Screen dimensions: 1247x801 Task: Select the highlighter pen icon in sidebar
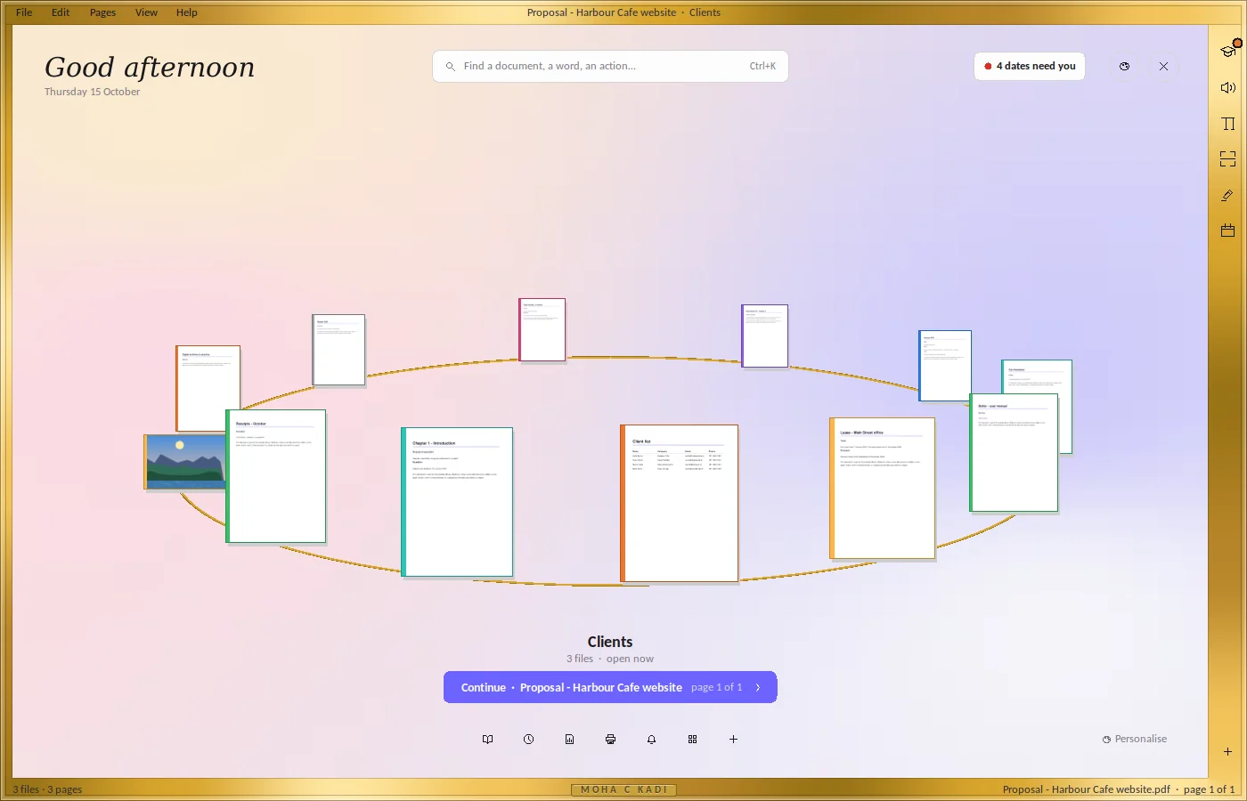(1228, 195)
